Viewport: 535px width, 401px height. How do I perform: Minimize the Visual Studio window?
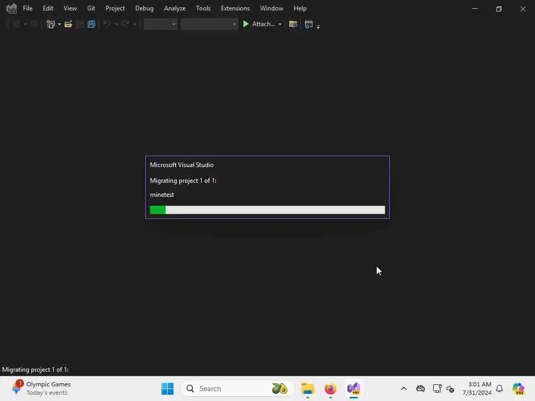click(474, 8)
